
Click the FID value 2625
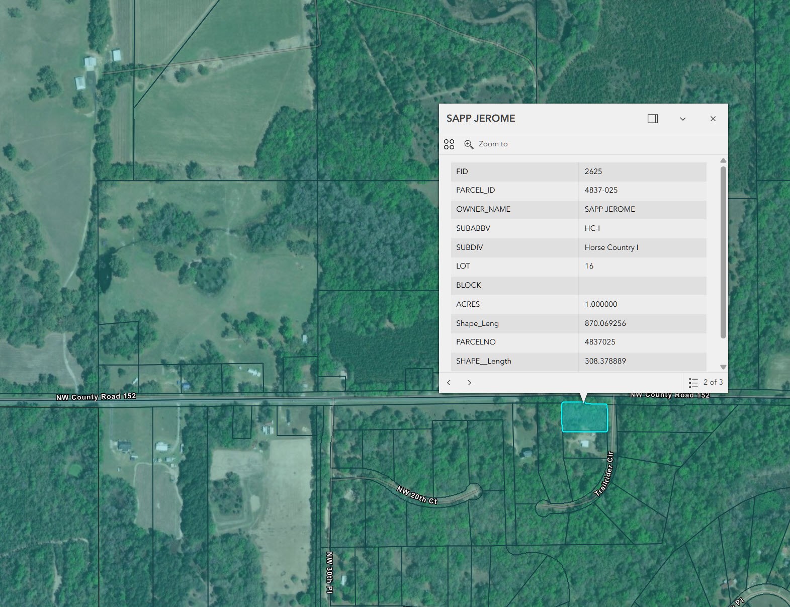(x=593, y=171)
